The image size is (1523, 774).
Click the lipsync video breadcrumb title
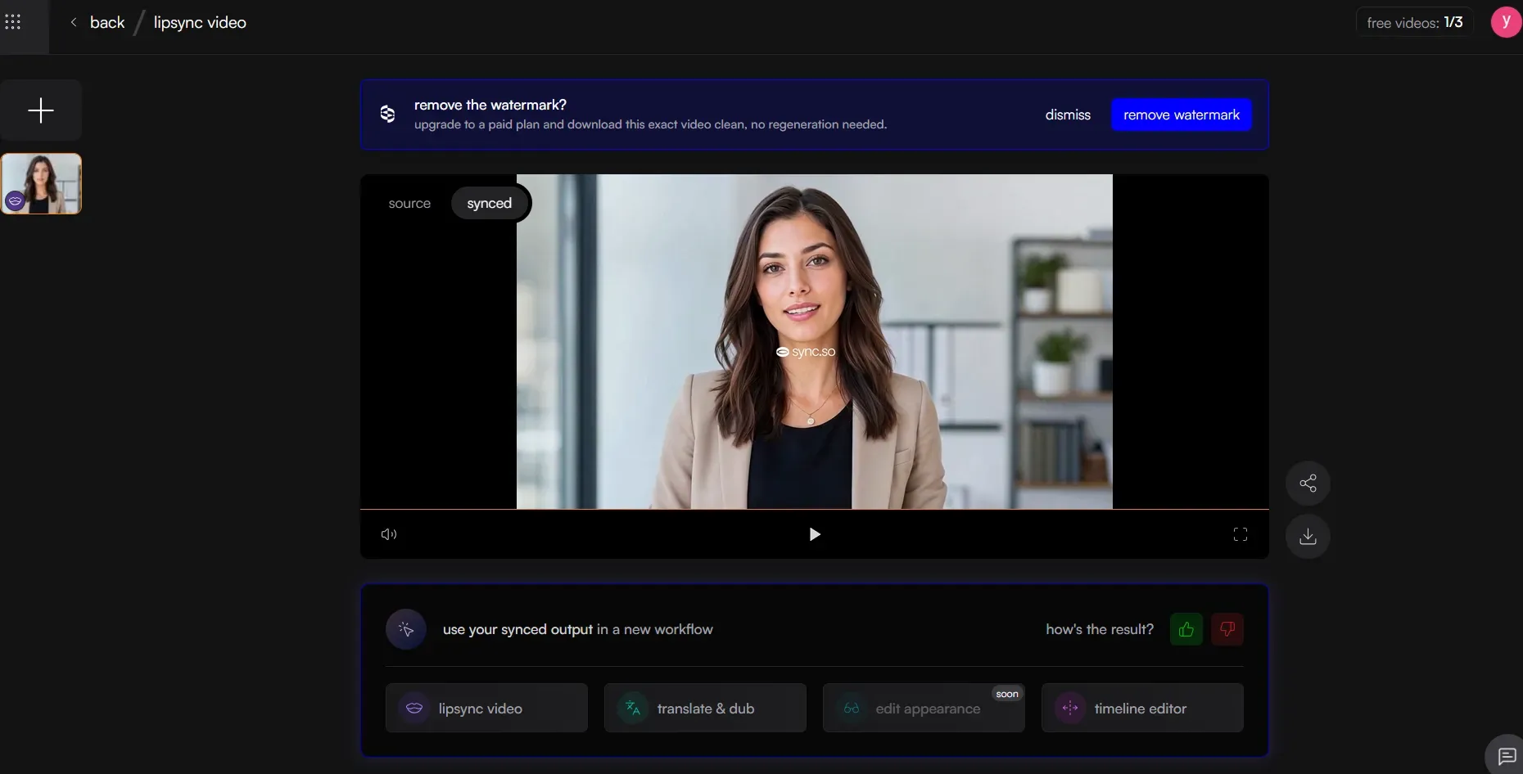pos(200,23)
